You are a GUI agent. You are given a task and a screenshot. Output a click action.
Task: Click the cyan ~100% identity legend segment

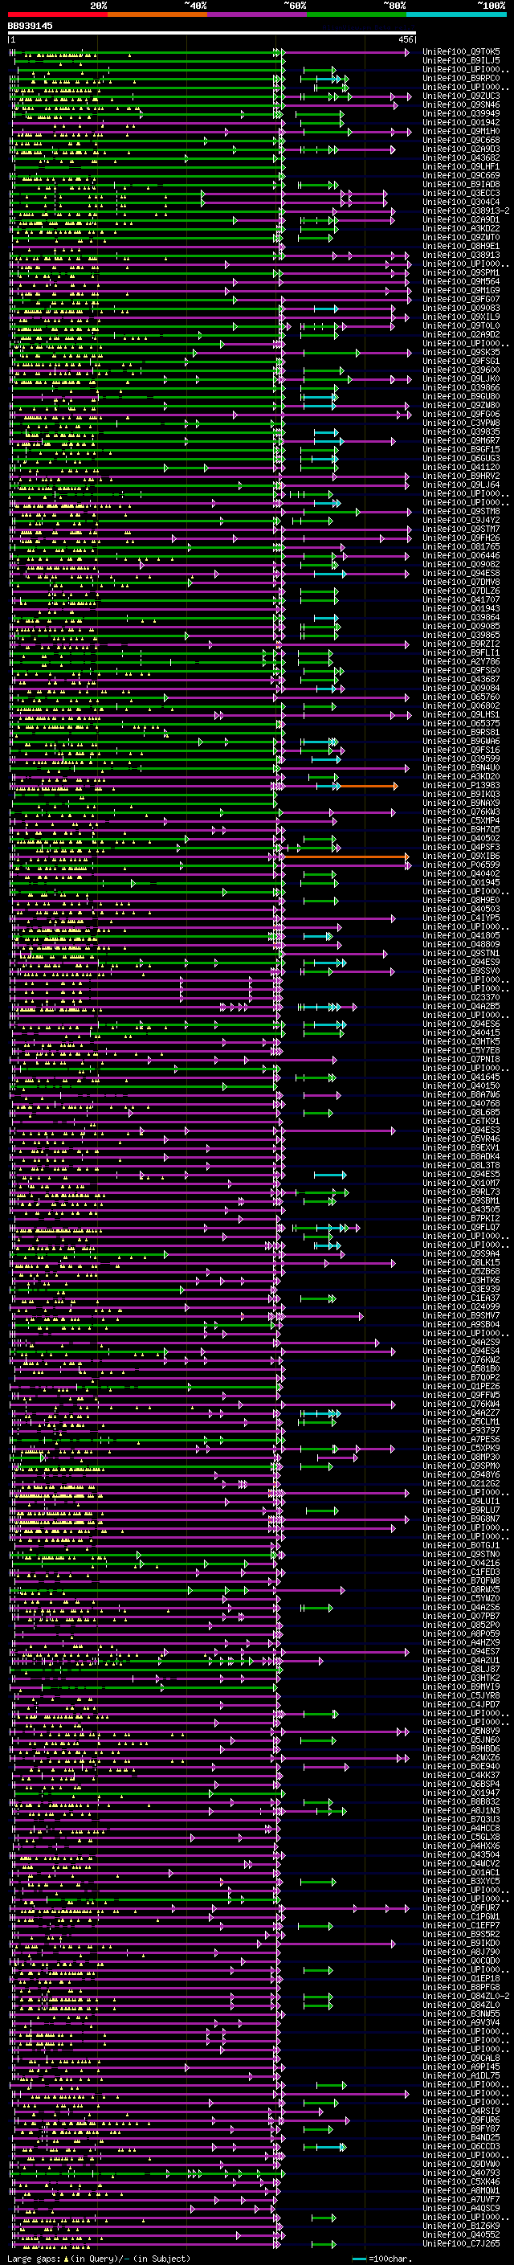[x=456, y=14]
